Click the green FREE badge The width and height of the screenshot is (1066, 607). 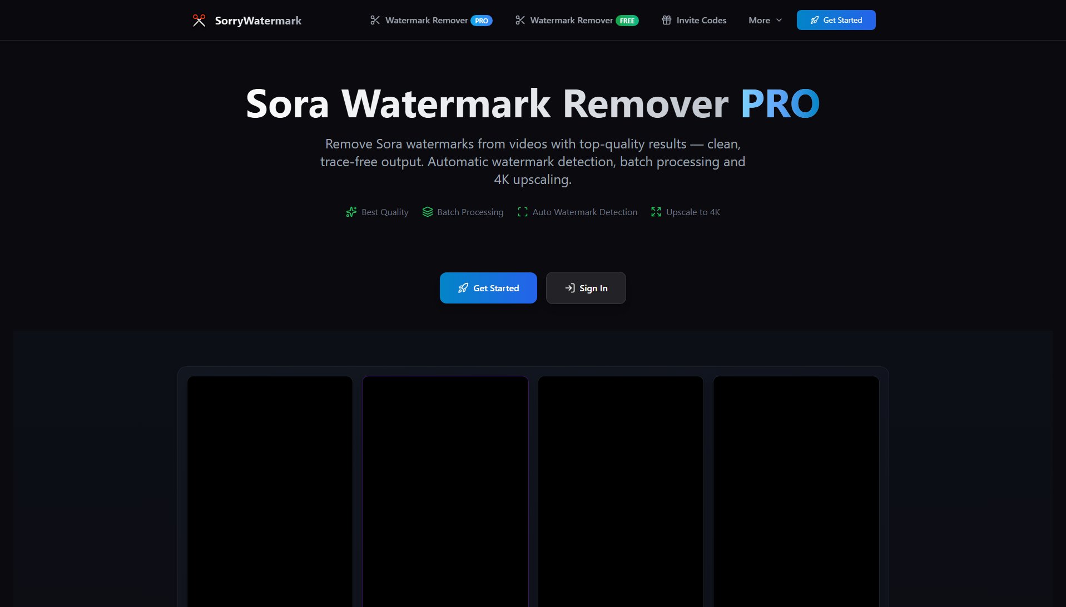[x=627, y=20]
